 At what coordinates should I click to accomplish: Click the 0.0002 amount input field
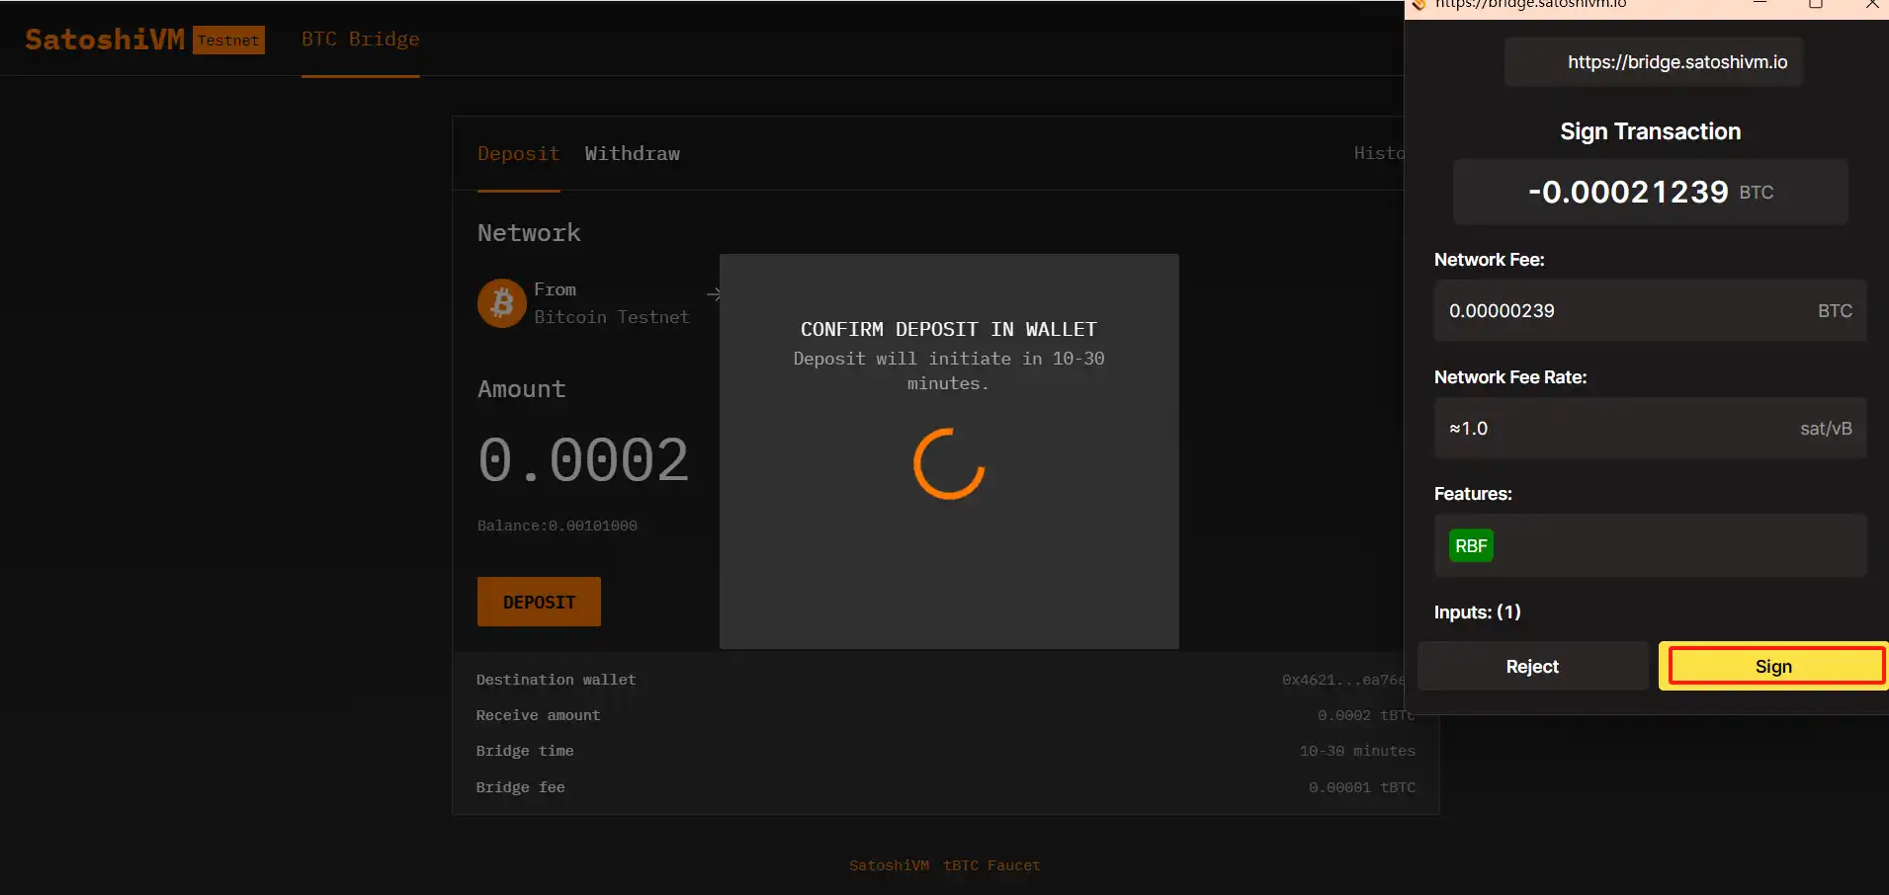tap(583, 460)
